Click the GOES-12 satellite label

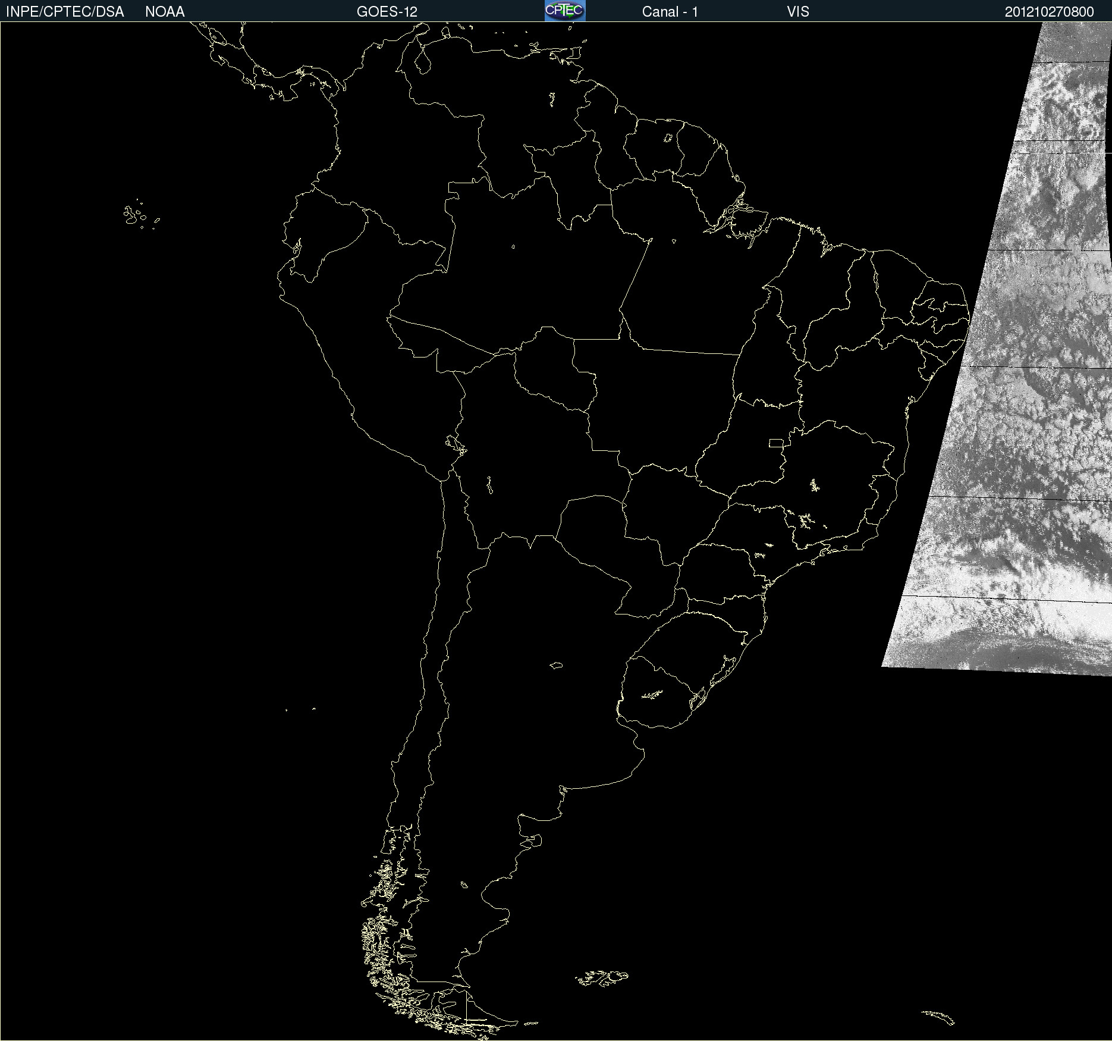coord(387,12)
